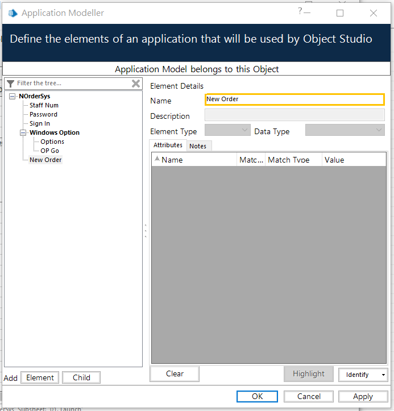Viewport: 394px width, 411px height.
Task: Select Sign In tree item
Action: tap(40, 124)
